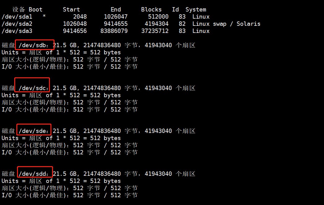Click the Id column header

point(175,10)
